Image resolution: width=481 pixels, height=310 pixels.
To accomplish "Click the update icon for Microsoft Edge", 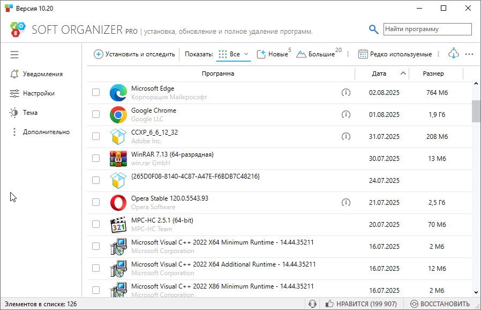I will pyautogui.click(x=345, y=92).
